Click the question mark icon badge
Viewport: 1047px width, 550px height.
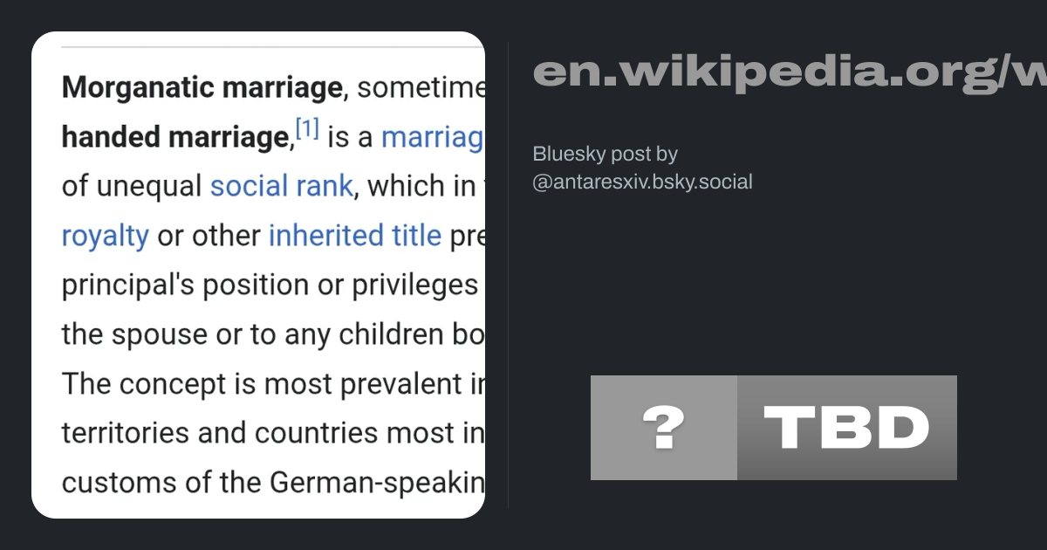coord(663,428)
